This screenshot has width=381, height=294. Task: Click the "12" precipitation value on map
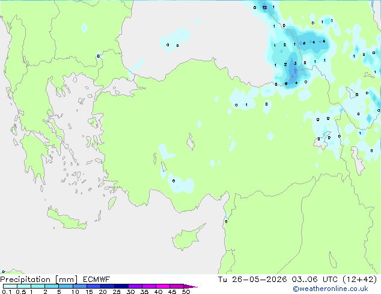coord(264,8)
